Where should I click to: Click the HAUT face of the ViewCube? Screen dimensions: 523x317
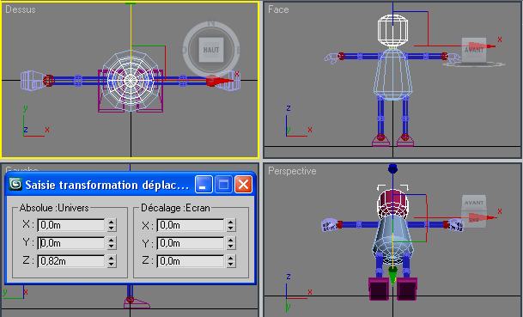coord(211,50)
